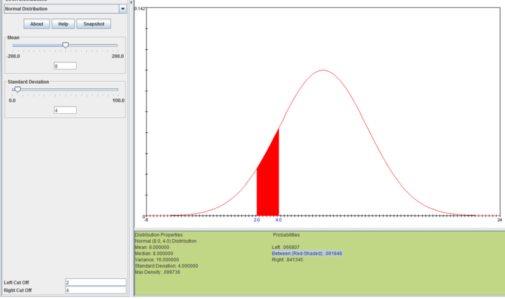The image size is (505, 299).
Task: Click the About button
Action: (x=37, y=24)
